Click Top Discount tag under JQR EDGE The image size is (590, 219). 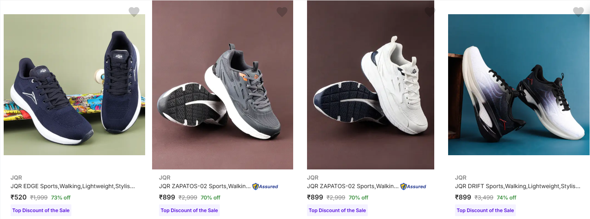click(x=41, y=210)
